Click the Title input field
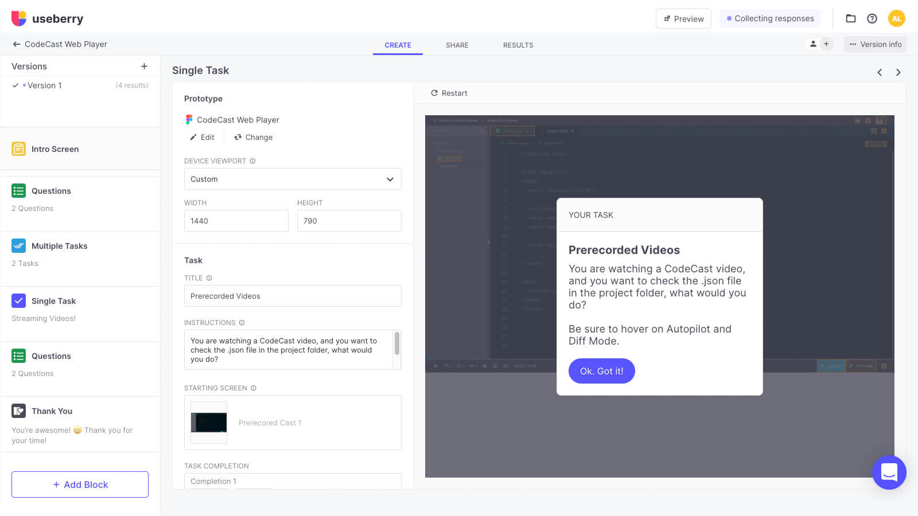 pos(292,296)
